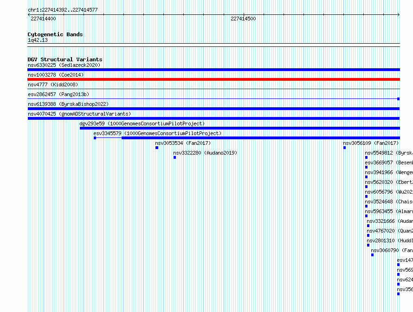
Task: Select the blue nsv6139388 variant bar
Action: pyautogui.click(x=213, y=109)
